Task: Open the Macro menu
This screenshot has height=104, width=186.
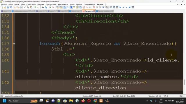Action: coord(72,4)
